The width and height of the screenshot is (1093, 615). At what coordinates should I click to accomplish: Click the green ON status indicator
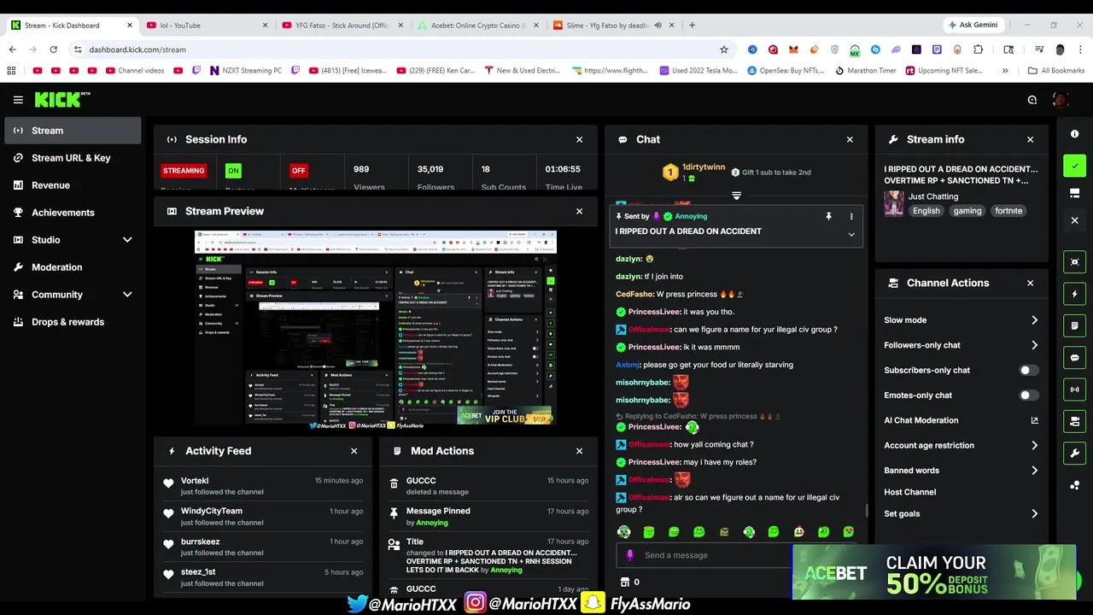point(233,171)
